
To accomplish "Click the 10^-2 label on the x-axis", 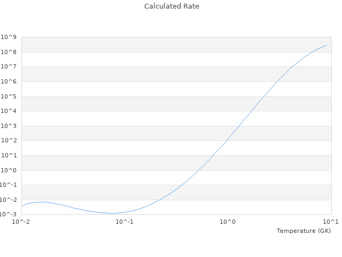I will pyautogui.click(x=21, y=222).
